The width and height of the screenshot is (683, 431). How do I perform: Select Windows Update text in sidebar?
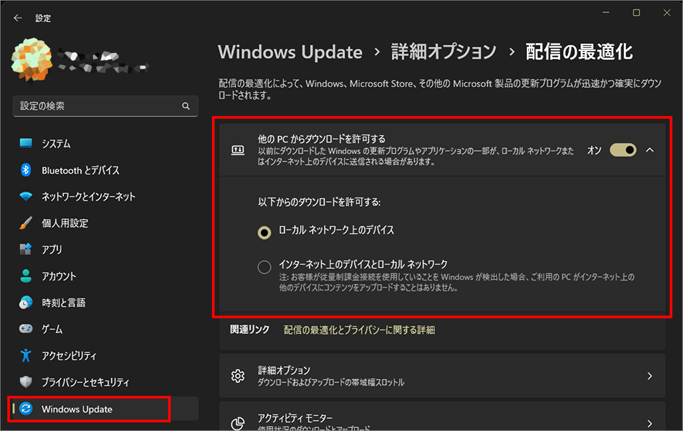(x=77, y=409)
